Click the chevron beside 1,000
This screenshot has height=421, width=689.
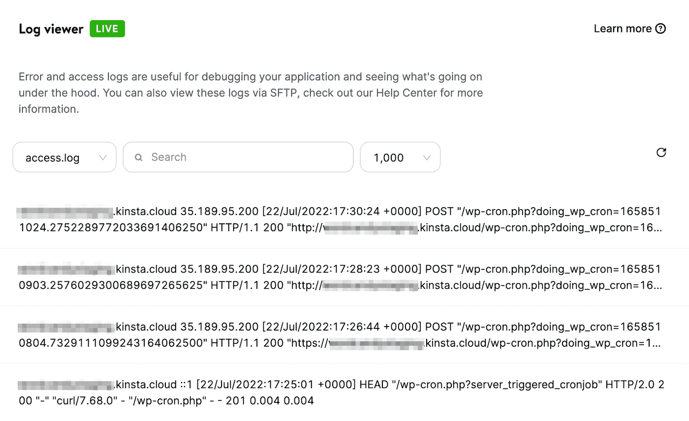427,157
